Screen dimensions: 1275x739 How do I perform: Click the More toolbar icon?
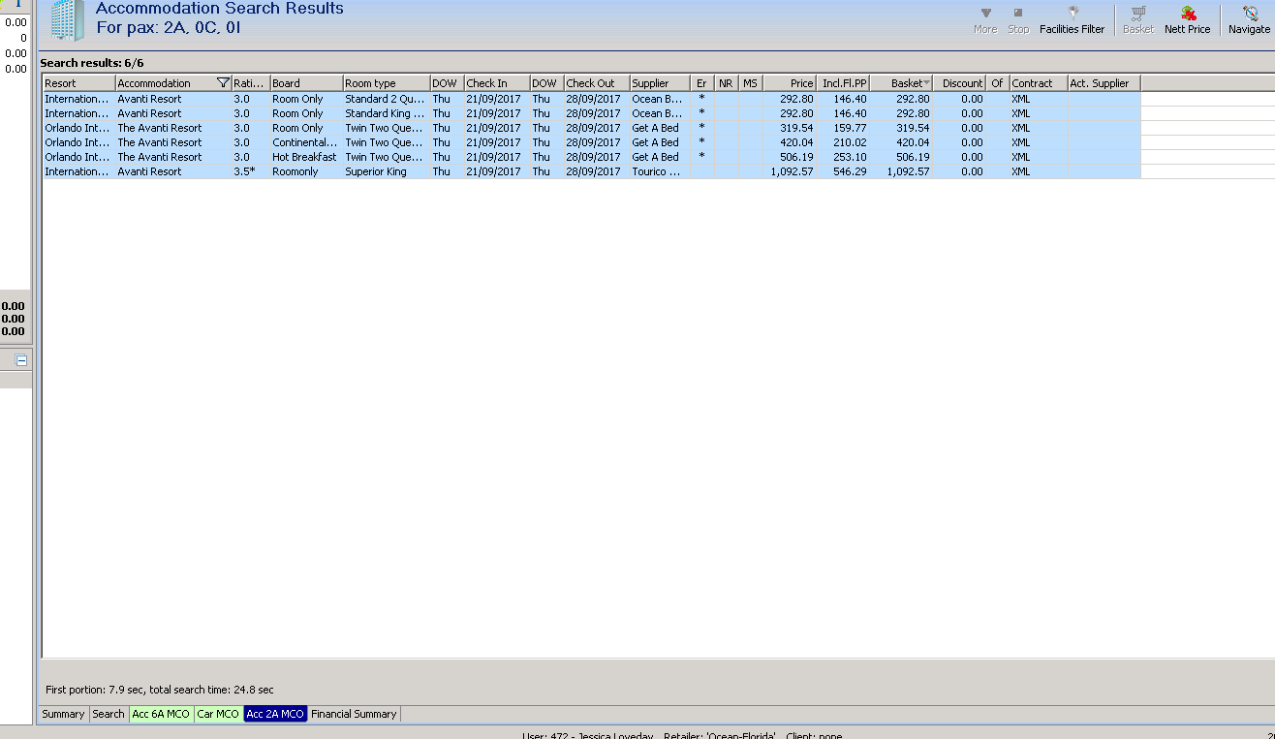[985, 20]
